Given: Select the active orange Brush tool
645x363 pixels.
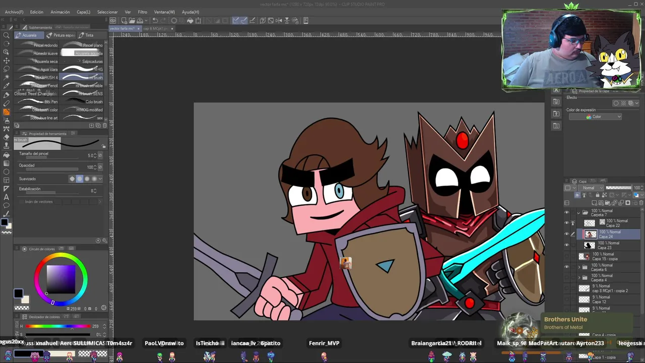Looking at the screenshot, I should point(6,112).
